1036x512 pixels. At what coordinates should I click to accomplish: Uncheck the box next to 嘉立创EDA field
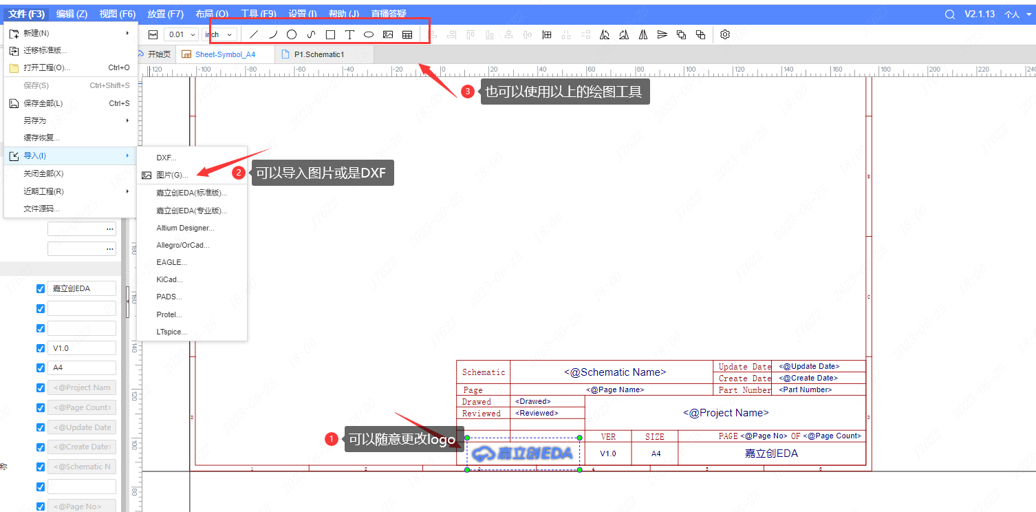point(41,288)
